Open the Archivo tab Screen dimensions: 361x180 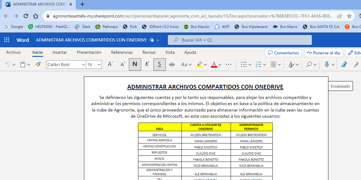13,53
